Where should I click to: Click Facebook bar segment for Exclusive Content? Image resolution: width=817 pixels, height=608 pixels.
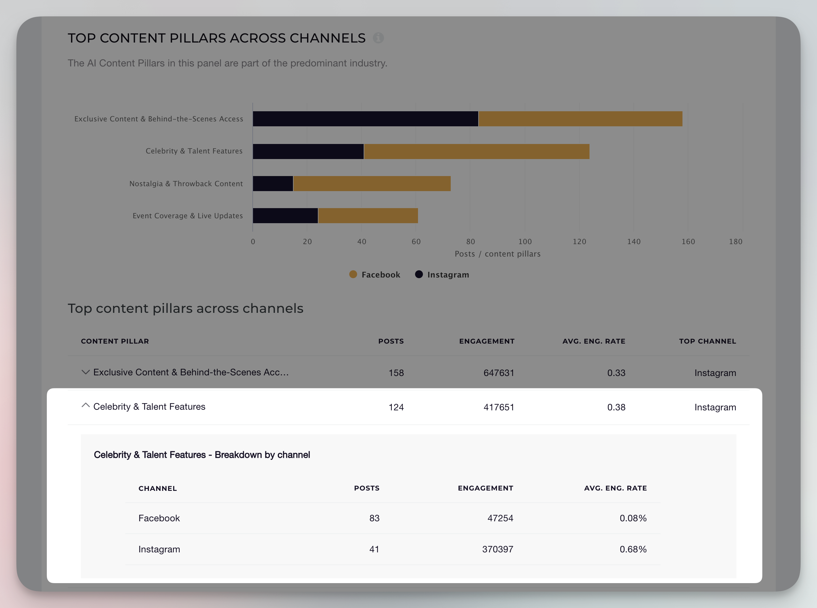pos(580,119)
